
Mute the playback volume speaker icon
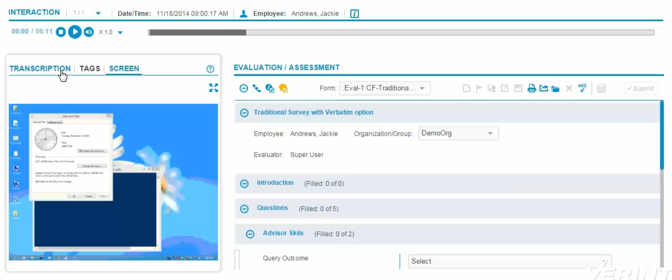(x=89, y=32)
